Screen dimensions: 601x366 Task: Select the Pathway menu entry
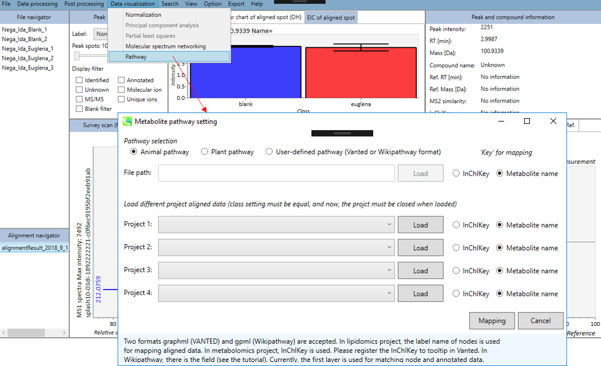click(169, 57)
